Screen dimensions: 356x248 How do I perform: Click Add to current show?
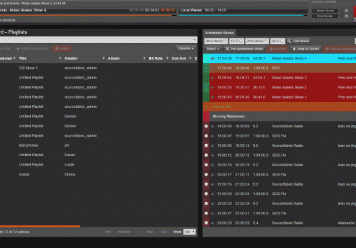pos(32,48)
